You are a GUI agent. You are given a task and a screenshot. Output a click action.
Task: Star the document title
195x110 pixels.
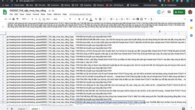(49, 11)
